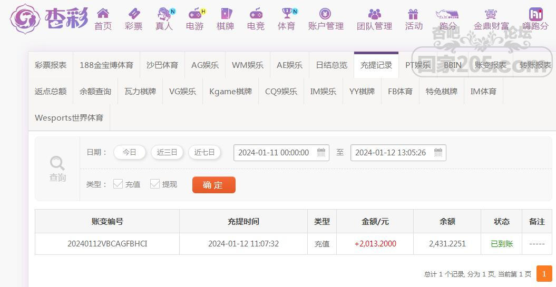Open the 彩票 lottery ticket icon
Image resolution: width=556 pixels, height=287 pixels.
coord(134,14)
